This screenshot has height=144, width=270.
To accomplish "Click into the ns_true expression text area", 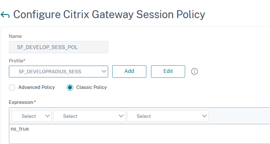I will (x=127, y=134).
